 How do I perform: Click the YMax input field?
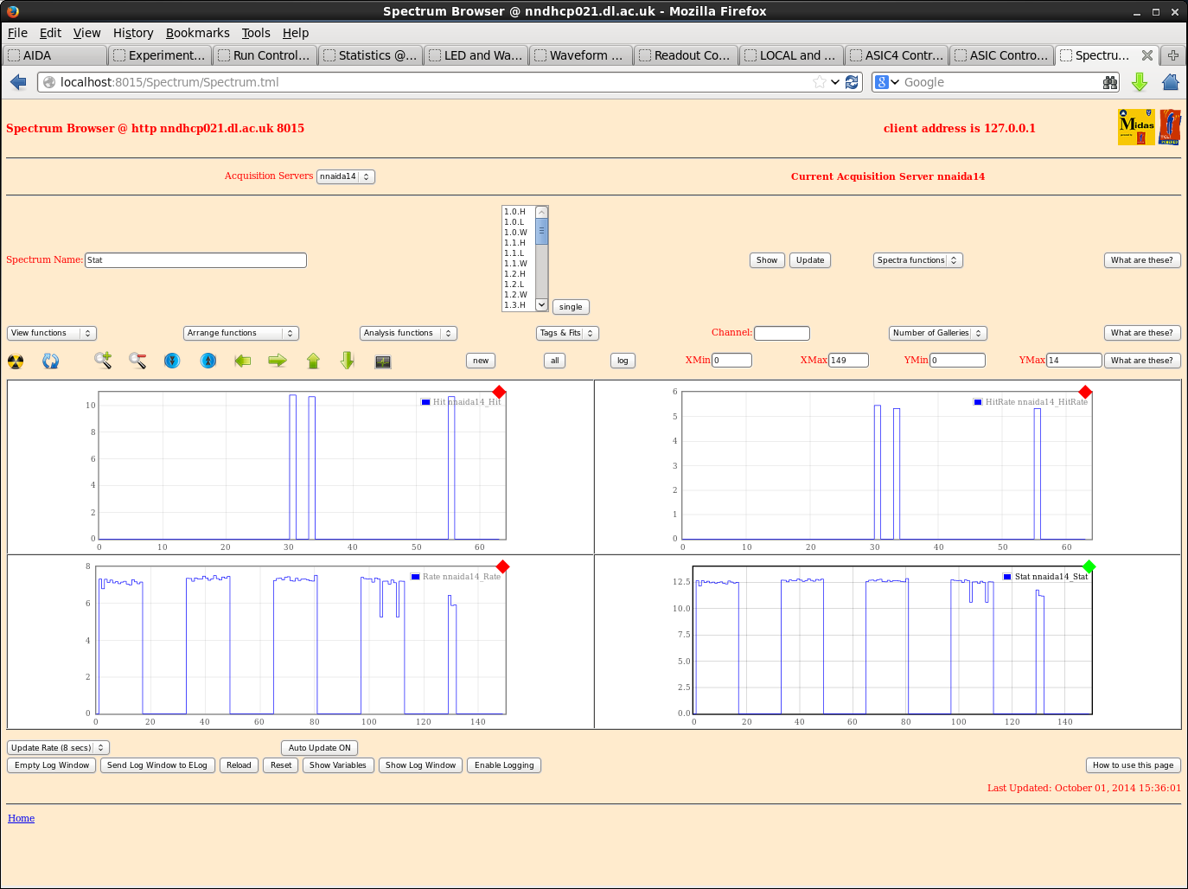pos(1074,361)
